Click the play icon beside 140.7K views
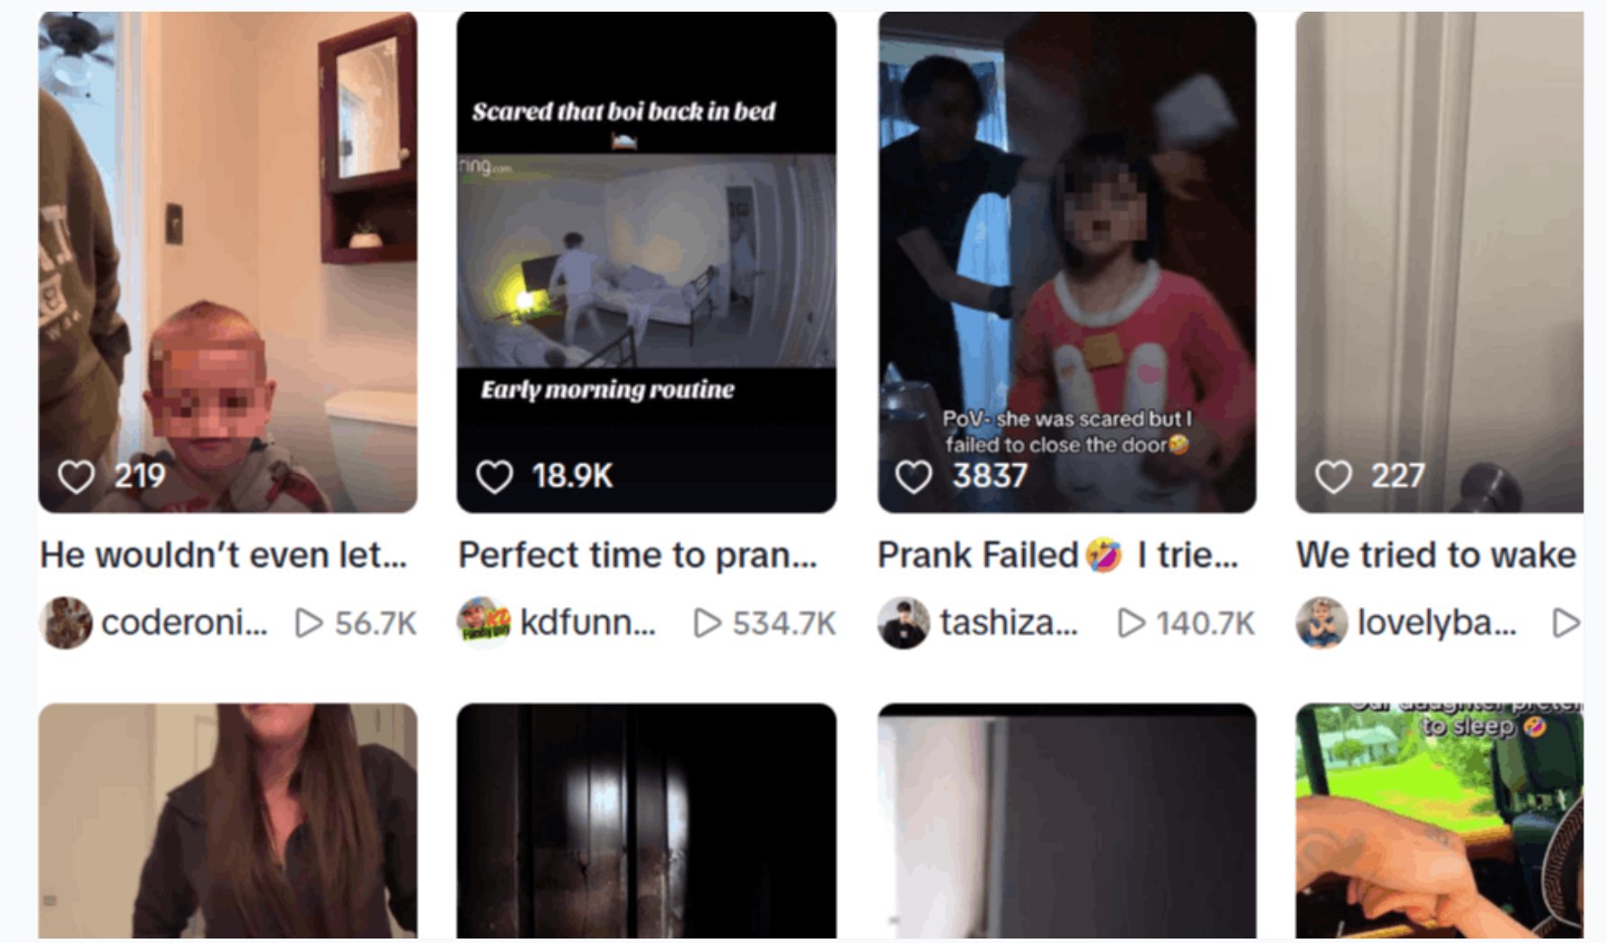Screen dimensions: 1606x943 [1131, 623]
